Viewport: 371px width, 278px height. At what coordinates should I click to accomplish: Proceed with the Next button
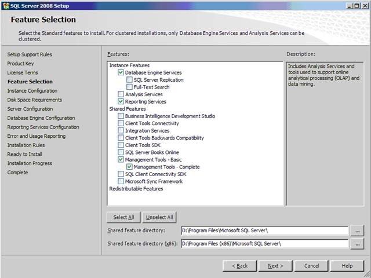(x=275, y=266)
